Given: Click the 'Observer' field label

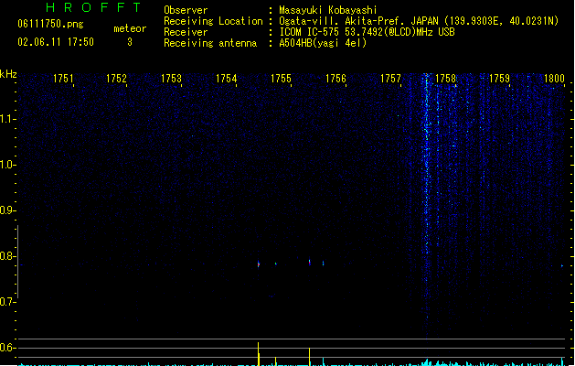Looking at the screenshot, I should tap(186, 10).
